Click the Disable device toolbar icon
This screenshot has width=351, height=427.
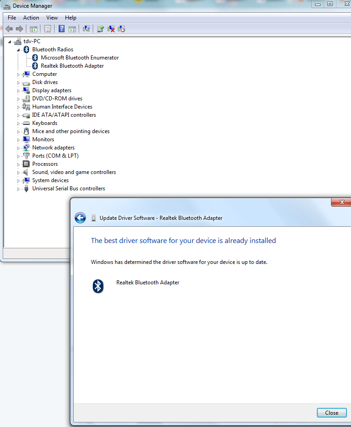click(121, 29)
